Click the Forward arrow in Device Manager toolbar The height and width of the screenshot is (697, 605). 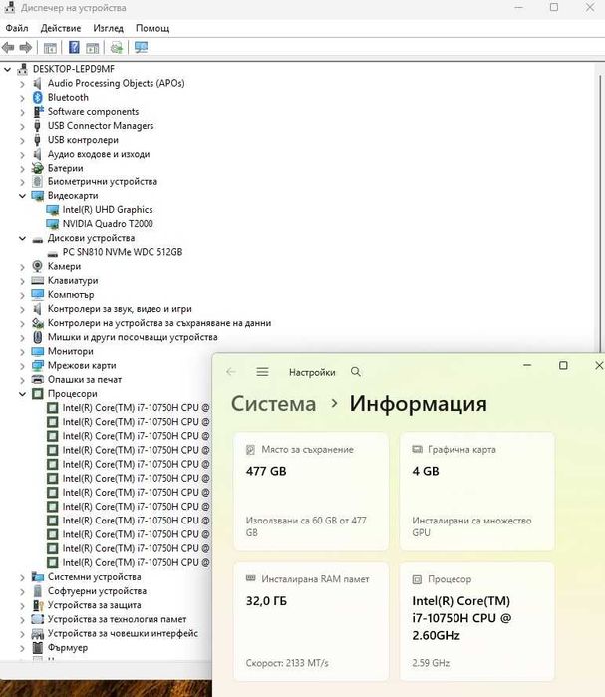pos(26,47)
